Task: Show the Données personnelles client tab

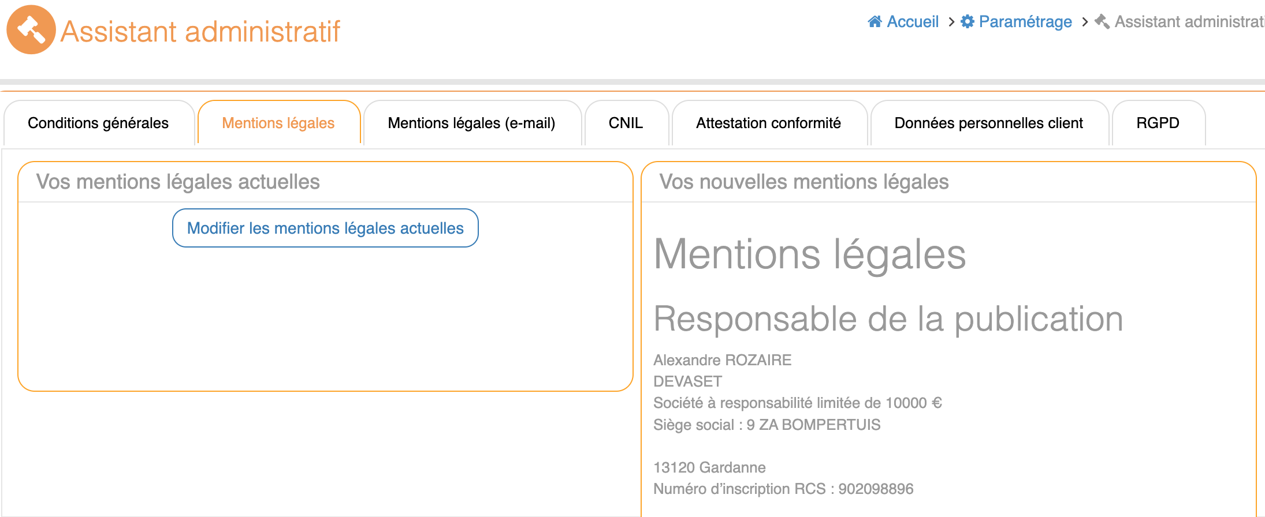Action: point(988,123)
